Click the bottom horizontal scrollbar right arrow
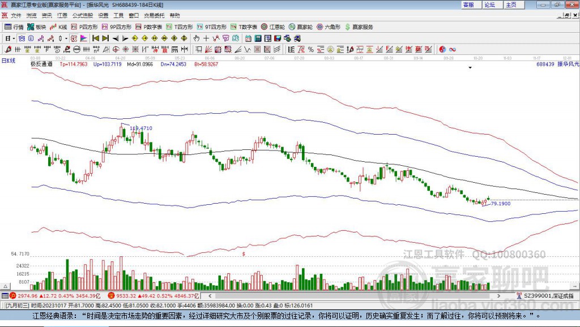Screen dimensions: 580x327 click(499, 295)
